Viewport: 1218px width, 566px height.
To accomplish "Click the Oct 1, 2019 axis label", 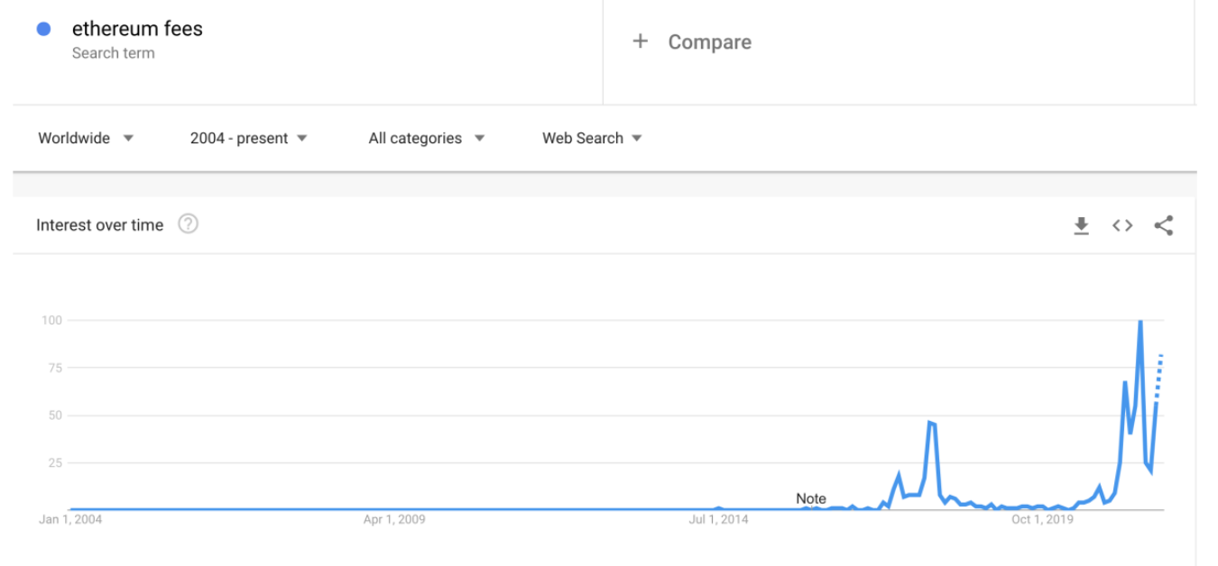I will (1042, 520).
